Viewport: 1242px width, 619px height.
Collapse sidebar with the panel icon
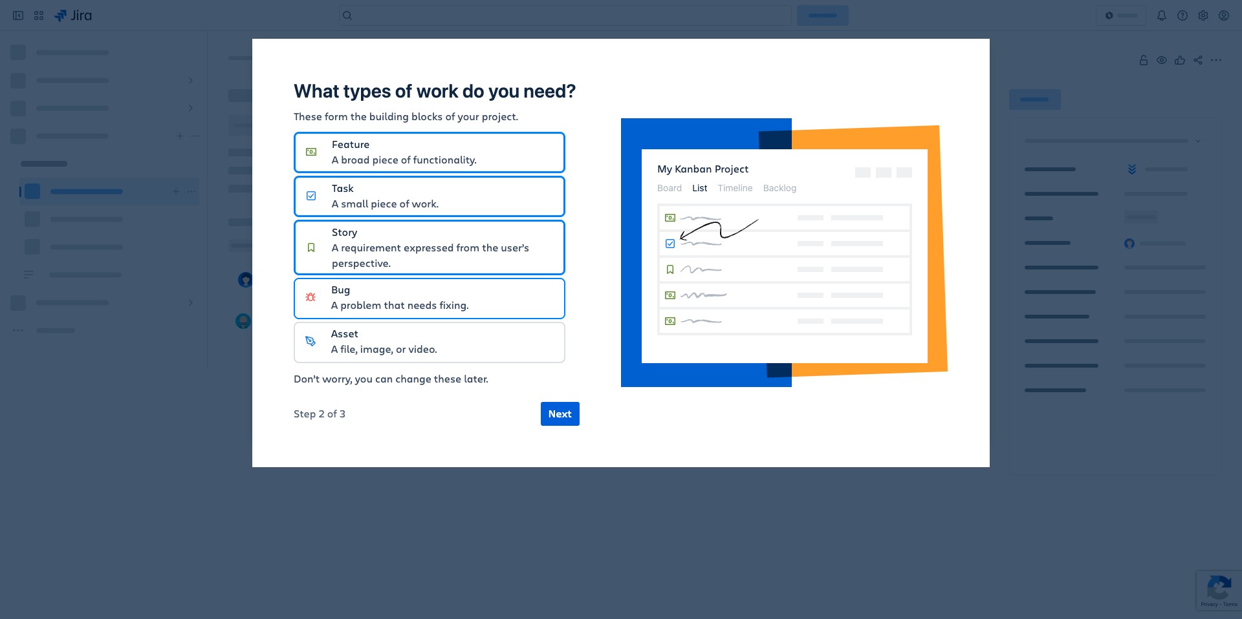pyautogui.click(x=18, y=16)
